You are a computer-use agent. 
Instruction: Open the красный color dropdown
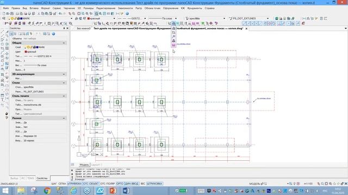click(114, 18)
